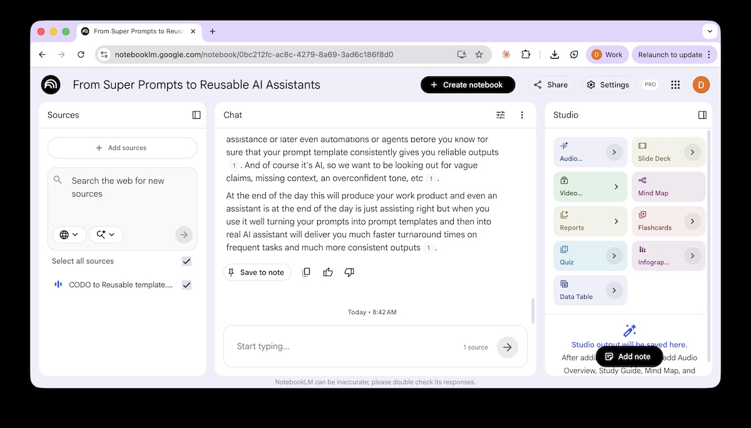The image size is (751, 428).
Task: Open the Quiz tile
Action: pyautogui.click(x=590, y=255)
